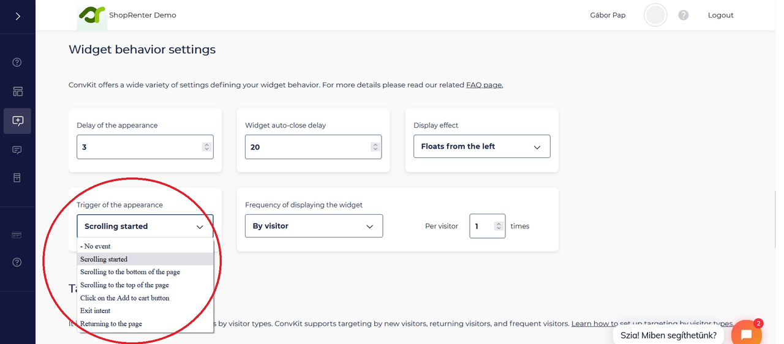Open the FAQ page link

[x=484, y=85]
